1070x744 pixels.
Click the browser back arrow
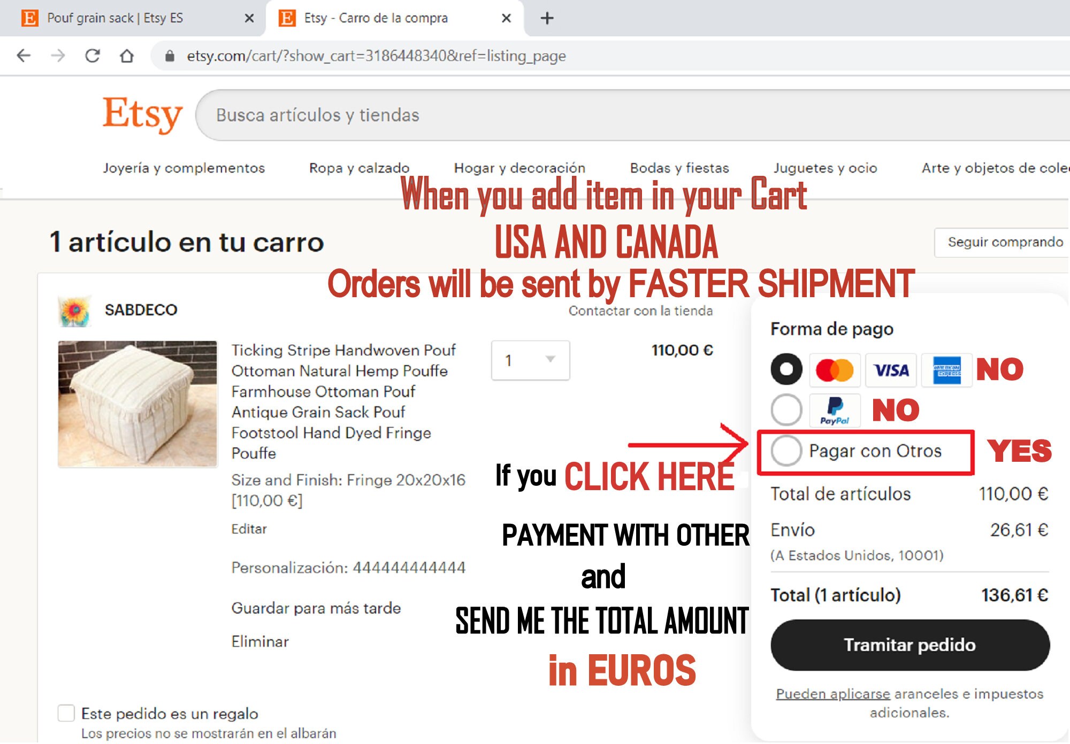(x=24, y=56)
